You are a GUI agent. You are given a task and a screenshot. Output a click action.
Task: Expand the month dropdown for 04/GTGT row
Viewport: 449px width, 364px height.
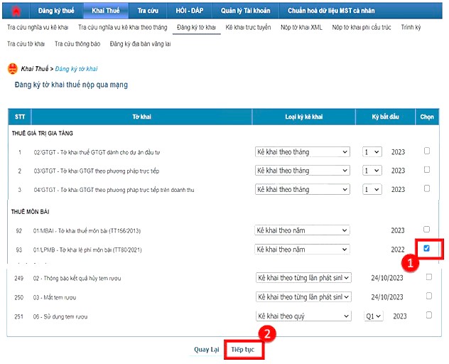(372, 190)
